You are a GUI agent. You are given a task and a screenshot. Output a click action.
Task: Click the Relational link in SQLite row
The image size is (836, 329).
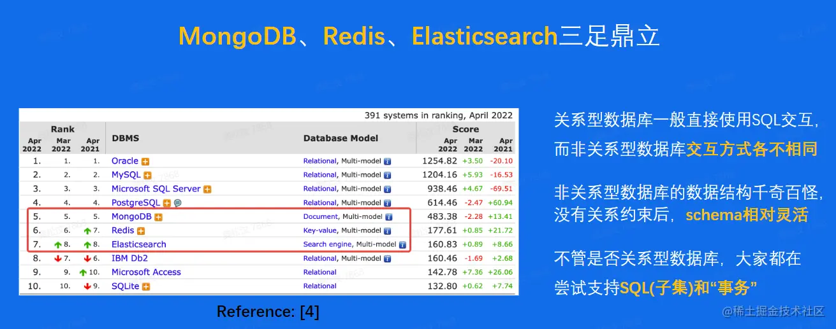320,287
